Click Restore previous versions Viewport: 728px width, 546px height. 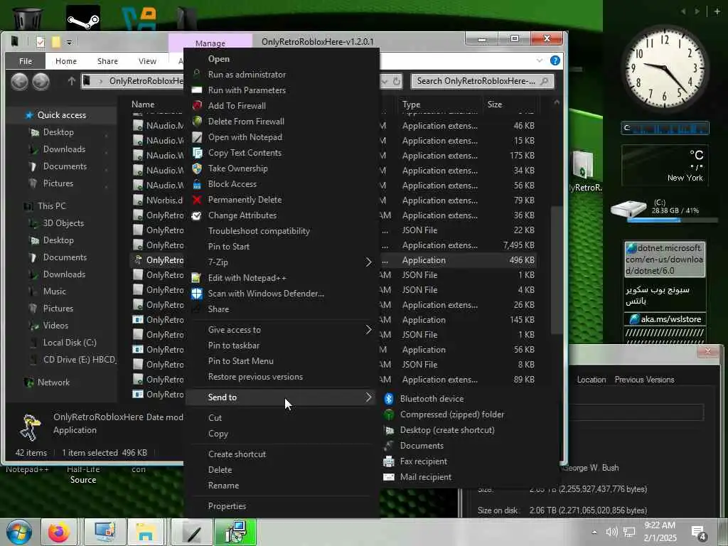tap(255, 377)
